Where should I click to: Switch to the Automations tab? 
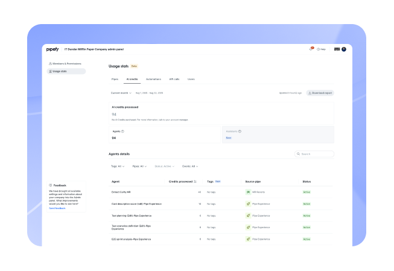coord(153,79)
